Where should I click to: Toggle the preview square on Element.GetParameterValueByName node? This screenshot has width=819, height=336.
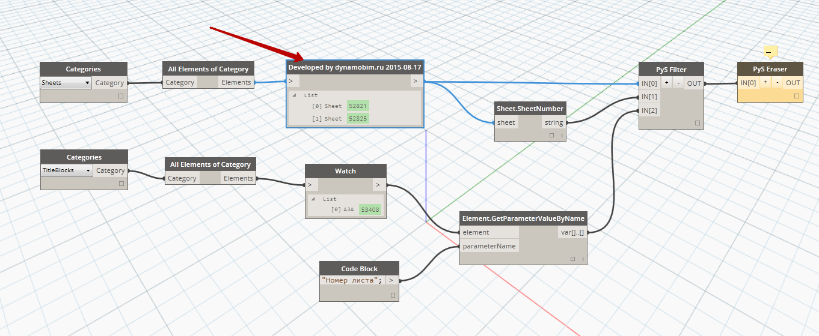tap(572, 259)
